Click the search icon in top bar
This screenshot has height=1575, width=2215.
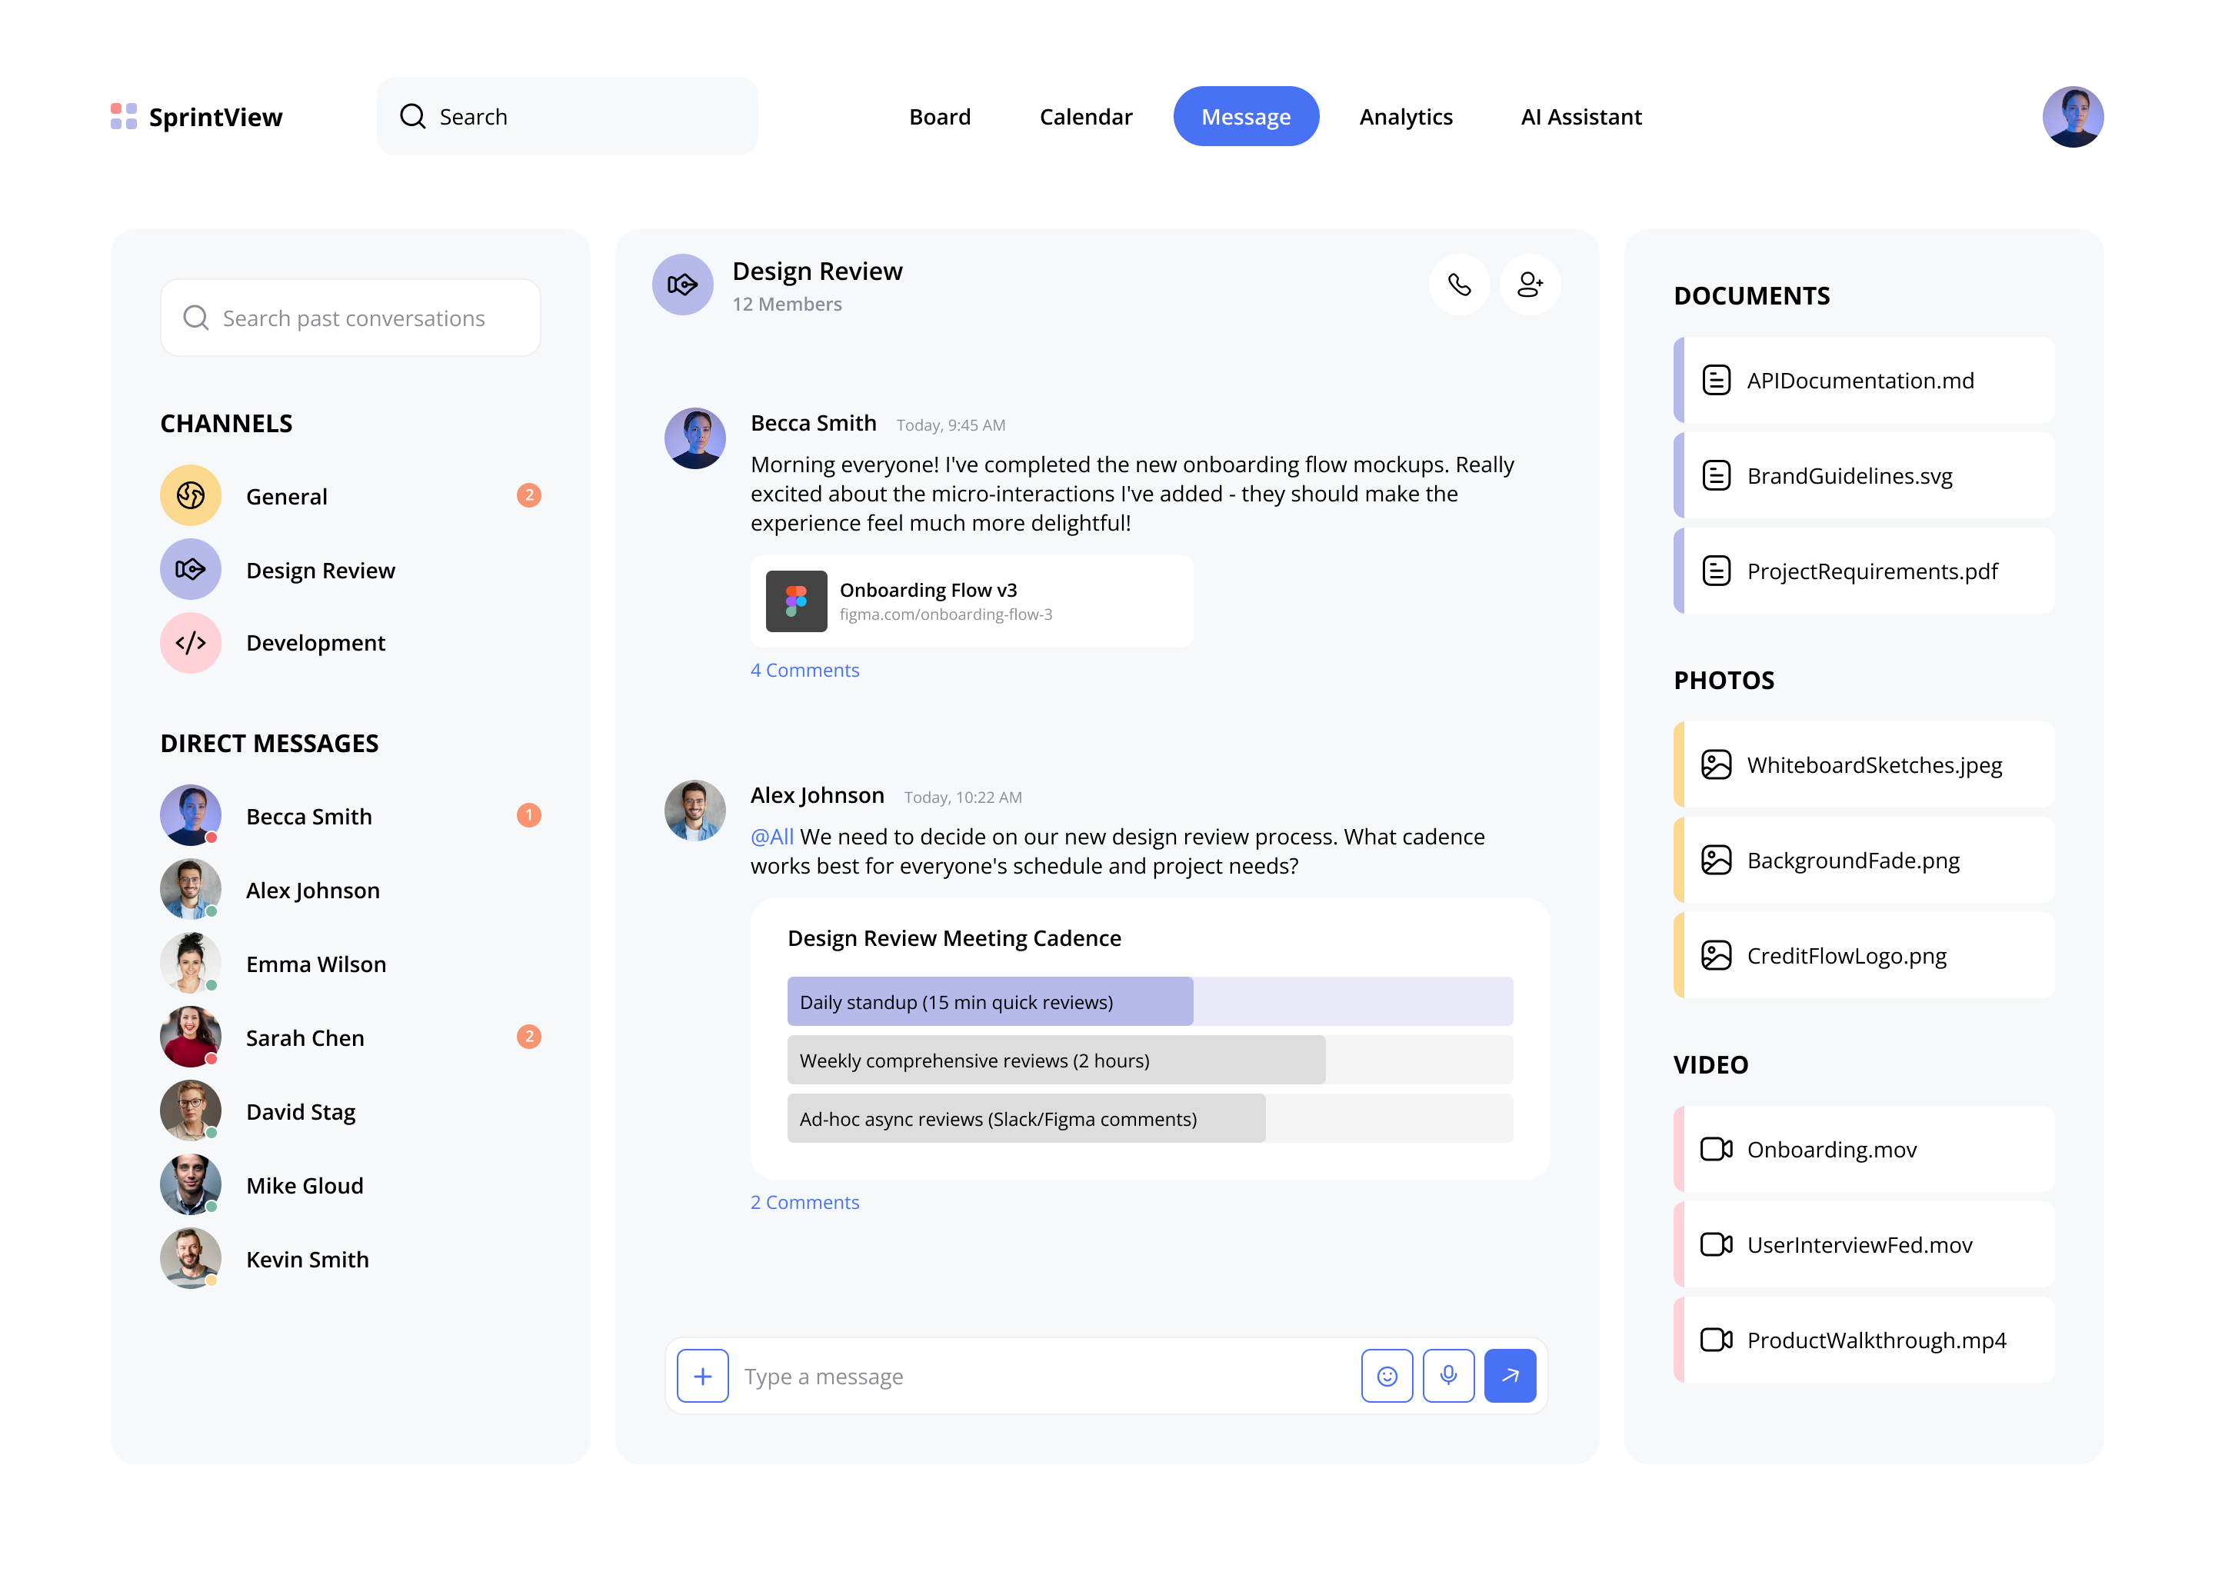(412, 115)
